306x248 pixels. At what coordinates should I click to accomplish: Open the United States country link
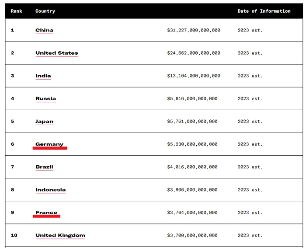[x=56, y=53]
